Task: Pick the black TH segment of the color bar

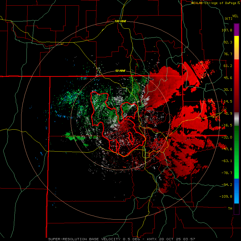Action: (x=236, y=209)
